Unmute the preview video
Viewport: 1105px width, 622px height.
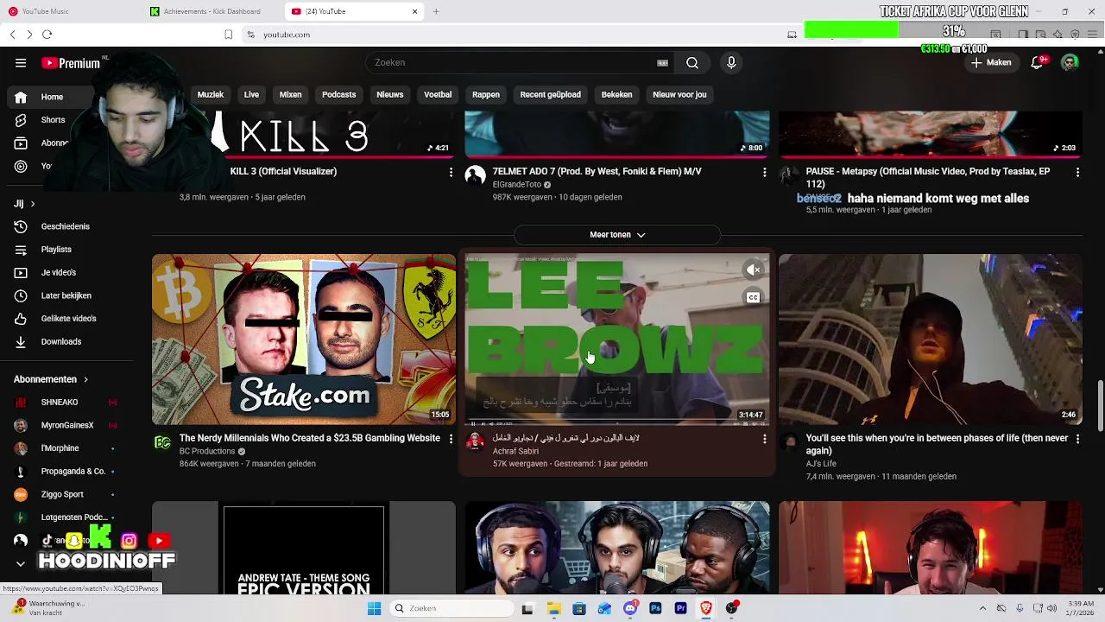[x=753, y=270]
